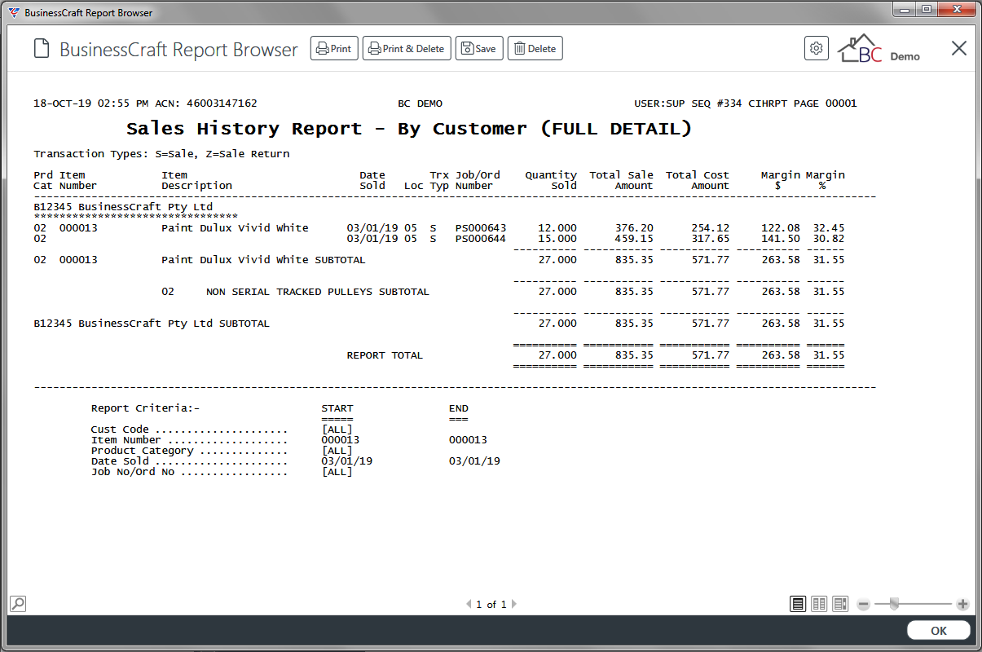The width and height of the screenshot is (982, 652).
Task: Click the '1 of 1' page indicator
Action: click(491, 605)
